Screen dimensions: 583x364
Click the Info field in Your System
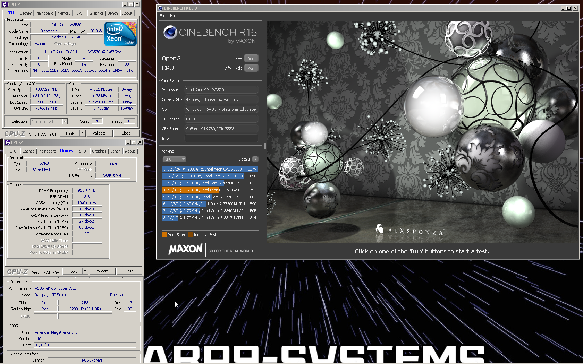pyautogui.click(x=221, y=138)
